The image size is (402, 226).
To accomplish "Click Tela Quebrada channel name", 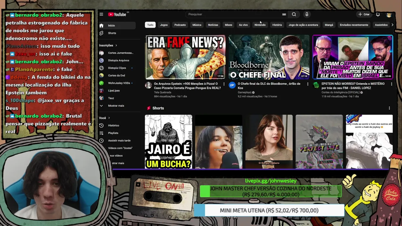I will coord(163,92).
